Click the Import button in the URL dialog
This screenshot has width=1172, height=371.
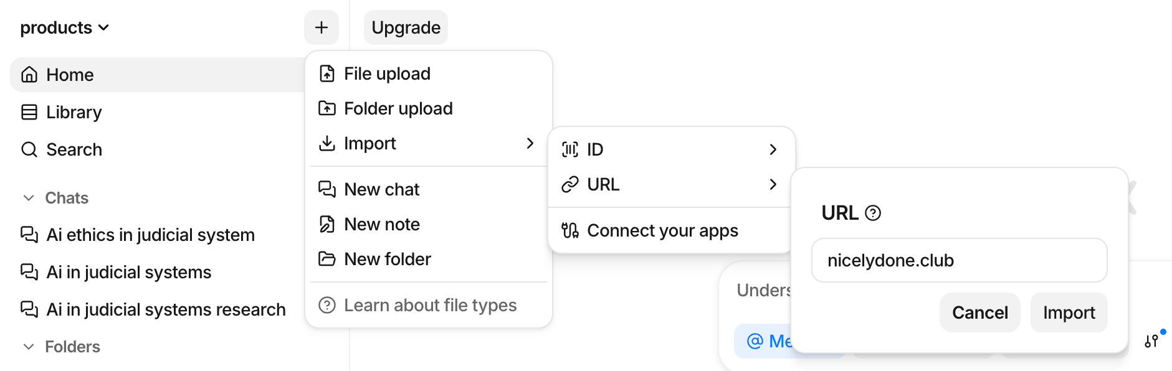click(x=1069, y=312)
